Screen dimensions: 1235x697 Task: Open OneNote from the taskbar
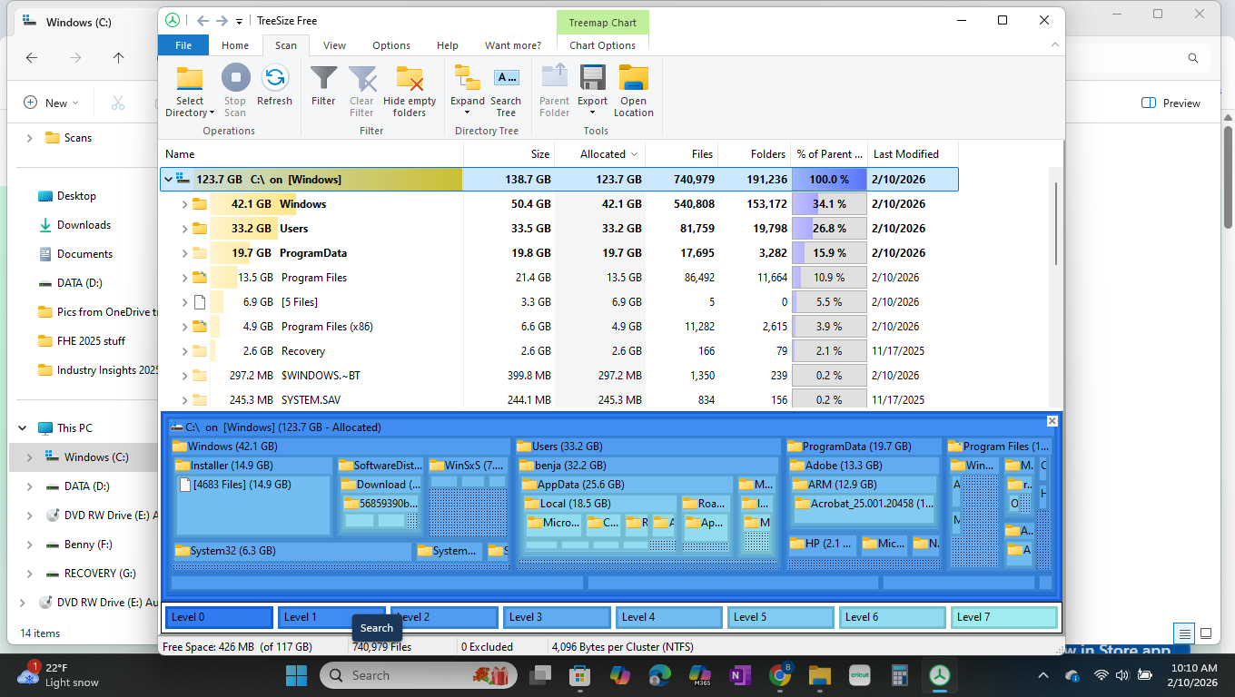(739, 675)
